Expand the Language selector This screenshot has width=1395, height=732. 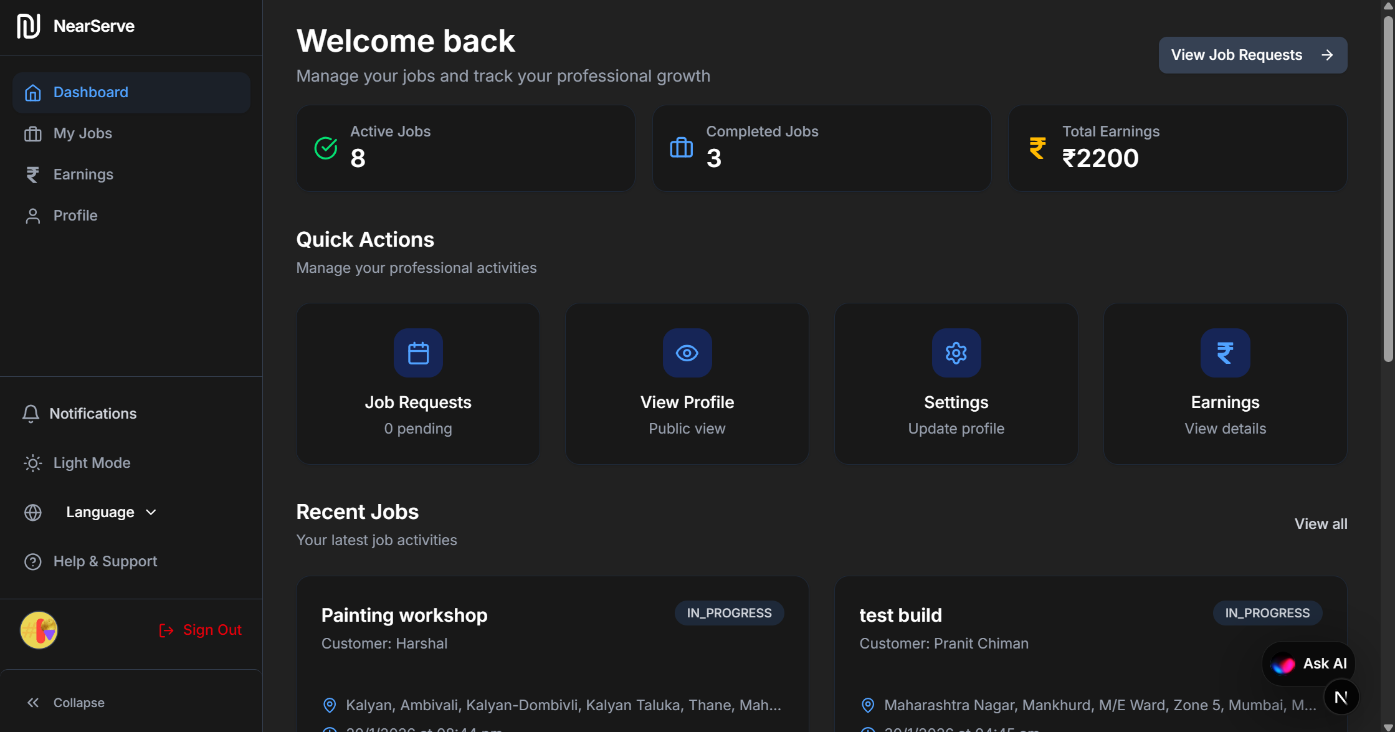111,512
